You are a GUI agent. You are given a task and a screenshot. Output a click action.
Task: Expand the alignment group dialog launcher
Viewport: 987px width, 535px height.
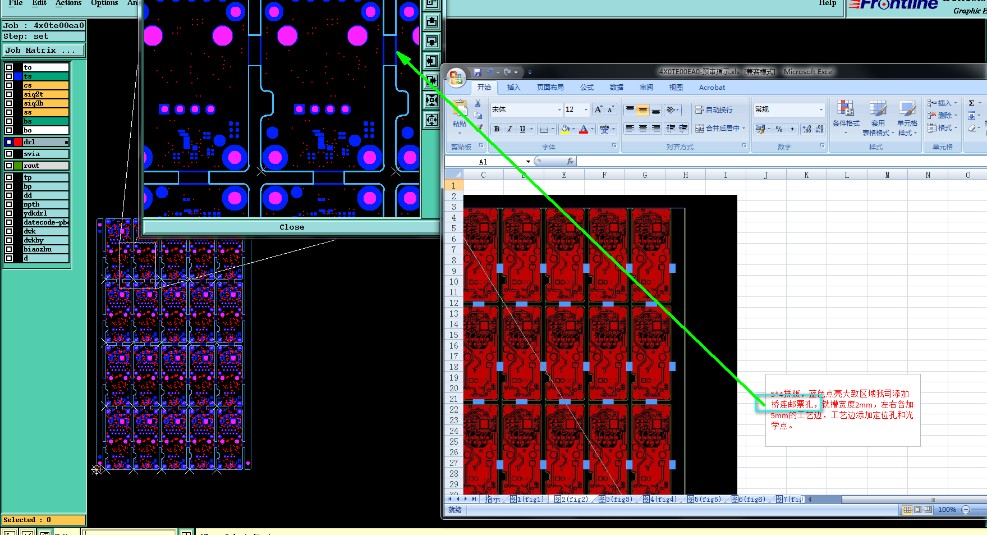(x=745, y=145)
